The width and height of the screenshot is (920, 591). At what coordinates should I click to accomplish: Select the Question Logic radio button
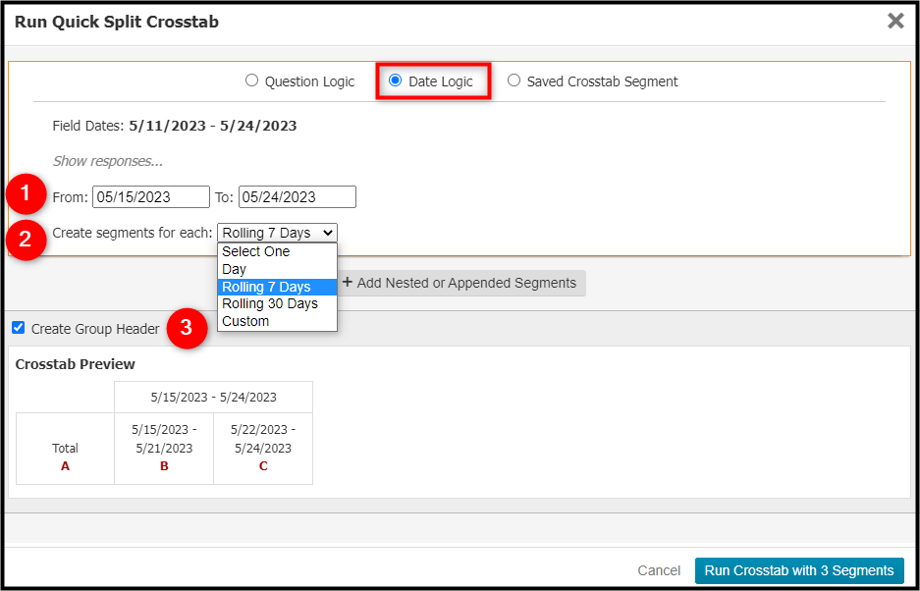coord(251,81)
